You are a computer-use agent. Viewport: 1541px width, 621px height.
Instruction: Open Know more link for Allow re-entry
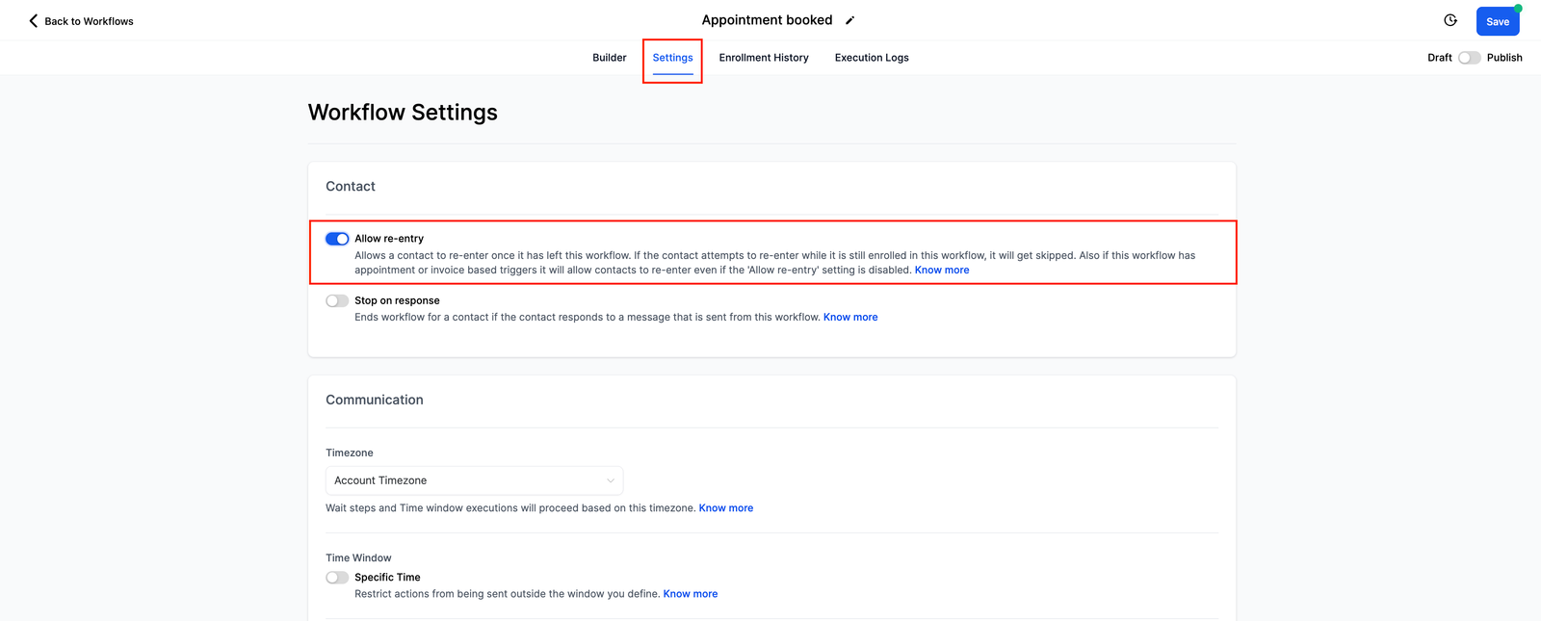click(x=942, y=271)
